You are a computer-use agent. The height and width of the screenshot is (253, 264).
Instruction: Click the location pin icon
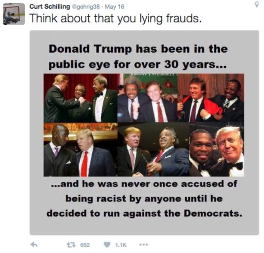pyautogui.click(x=257, y=4)
